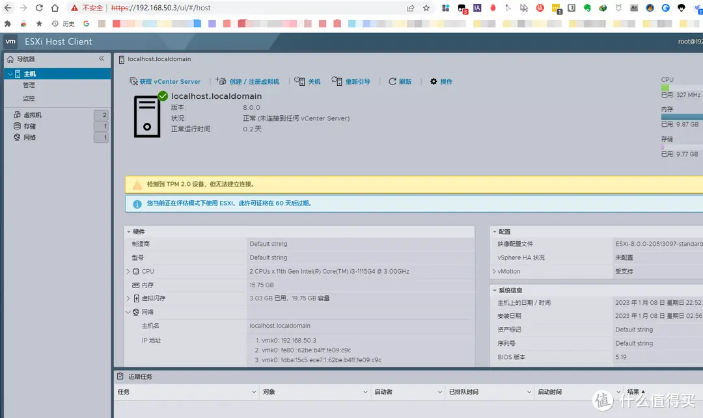703x418 pixels.
Task: Click the 重新引导 button label
Action: pos(358,81)
